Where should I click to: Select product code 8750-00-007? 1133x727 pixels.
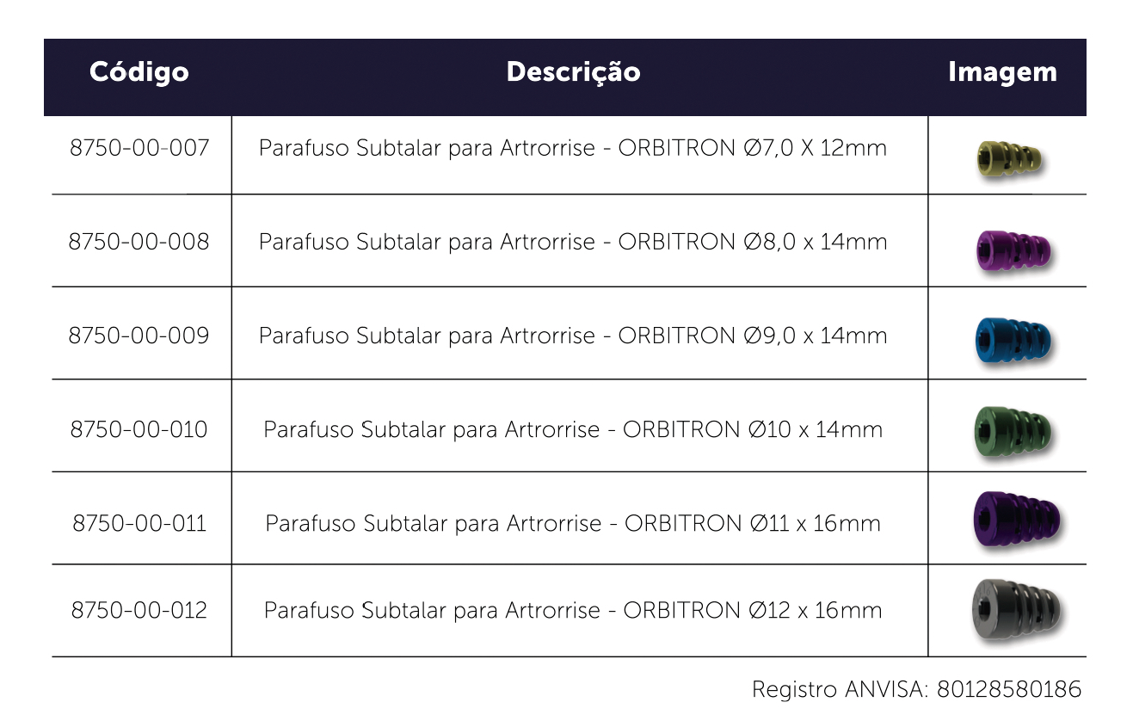[139, 148]
